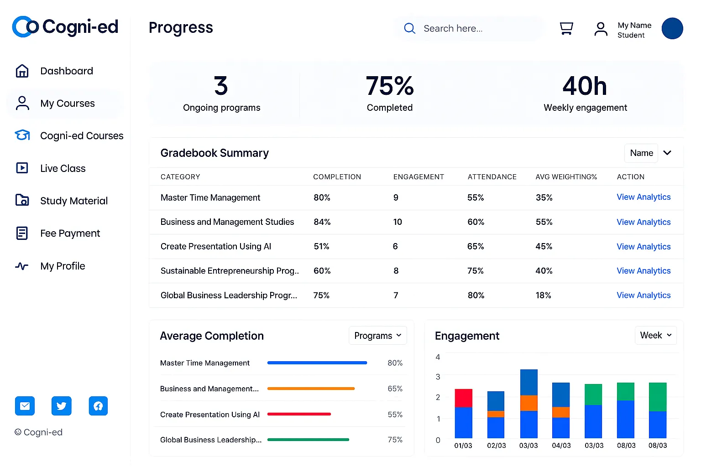701x467 pixels.
Task: View Analytics for Business and Management Studies
Action: pyautogui.click(x=643, y=222)
